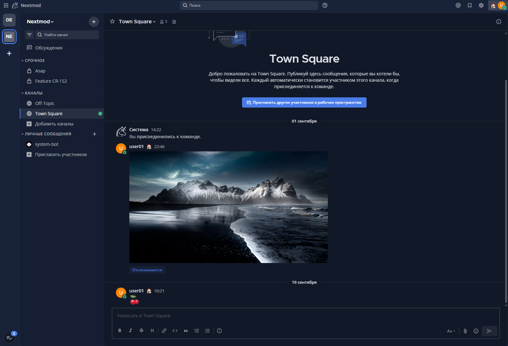
Task: Insert bulleted list
Action: click(197, 331)
